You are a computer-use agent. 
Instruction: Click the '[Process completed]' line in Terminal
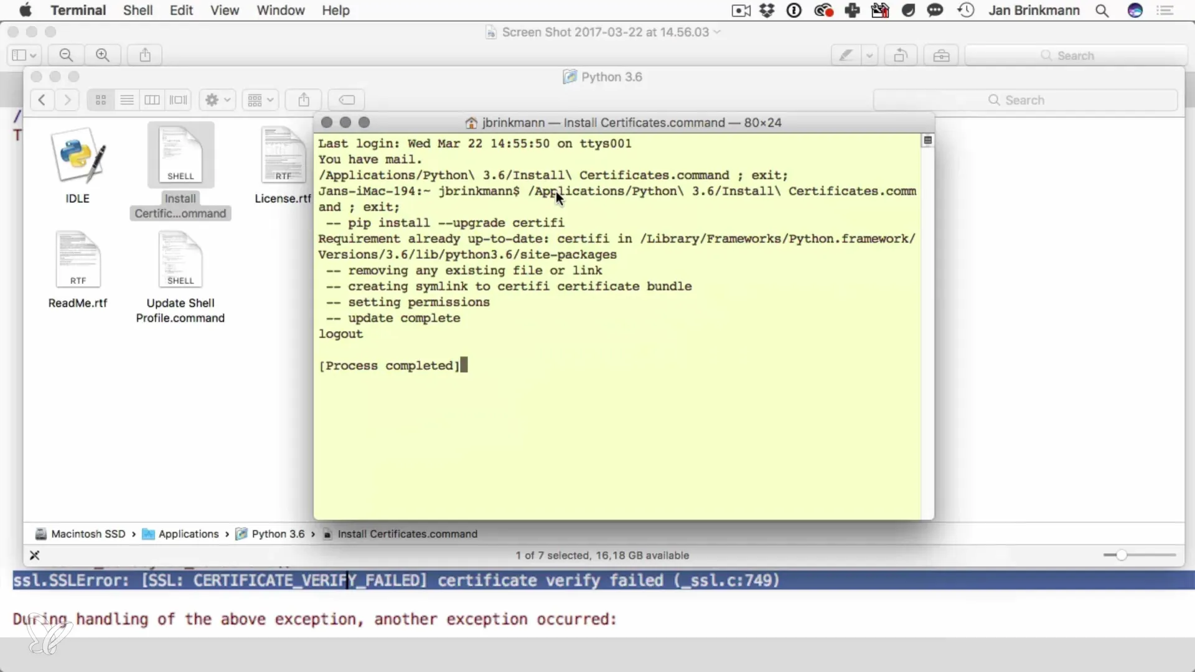pyautogui.click(x=390, y=365)
